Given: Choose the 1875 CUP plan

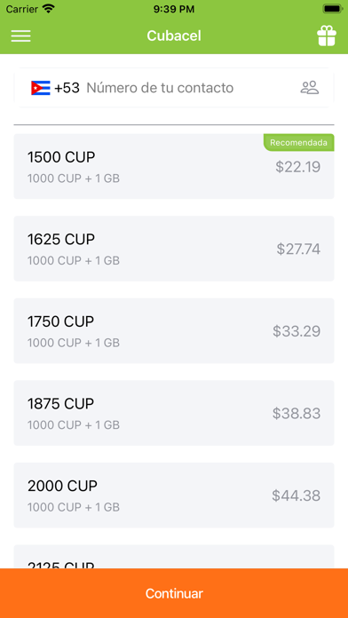Looking at the screenshot, I should click(x=174, y=413).
